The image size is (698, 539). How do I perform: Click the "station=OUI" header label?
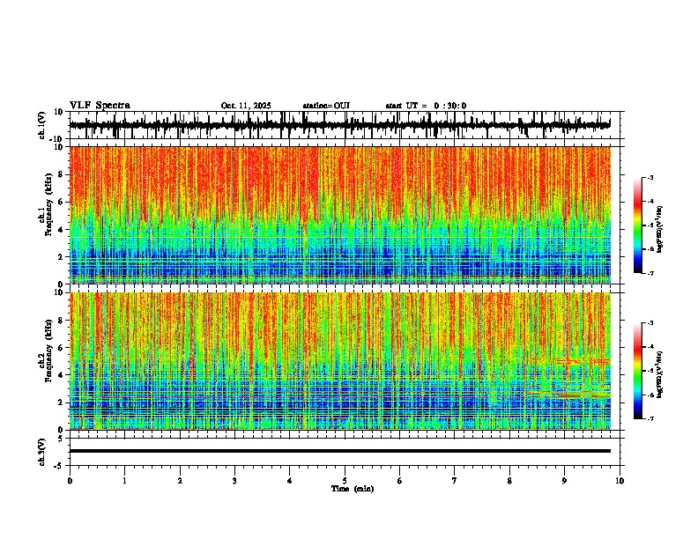[326, 106]
